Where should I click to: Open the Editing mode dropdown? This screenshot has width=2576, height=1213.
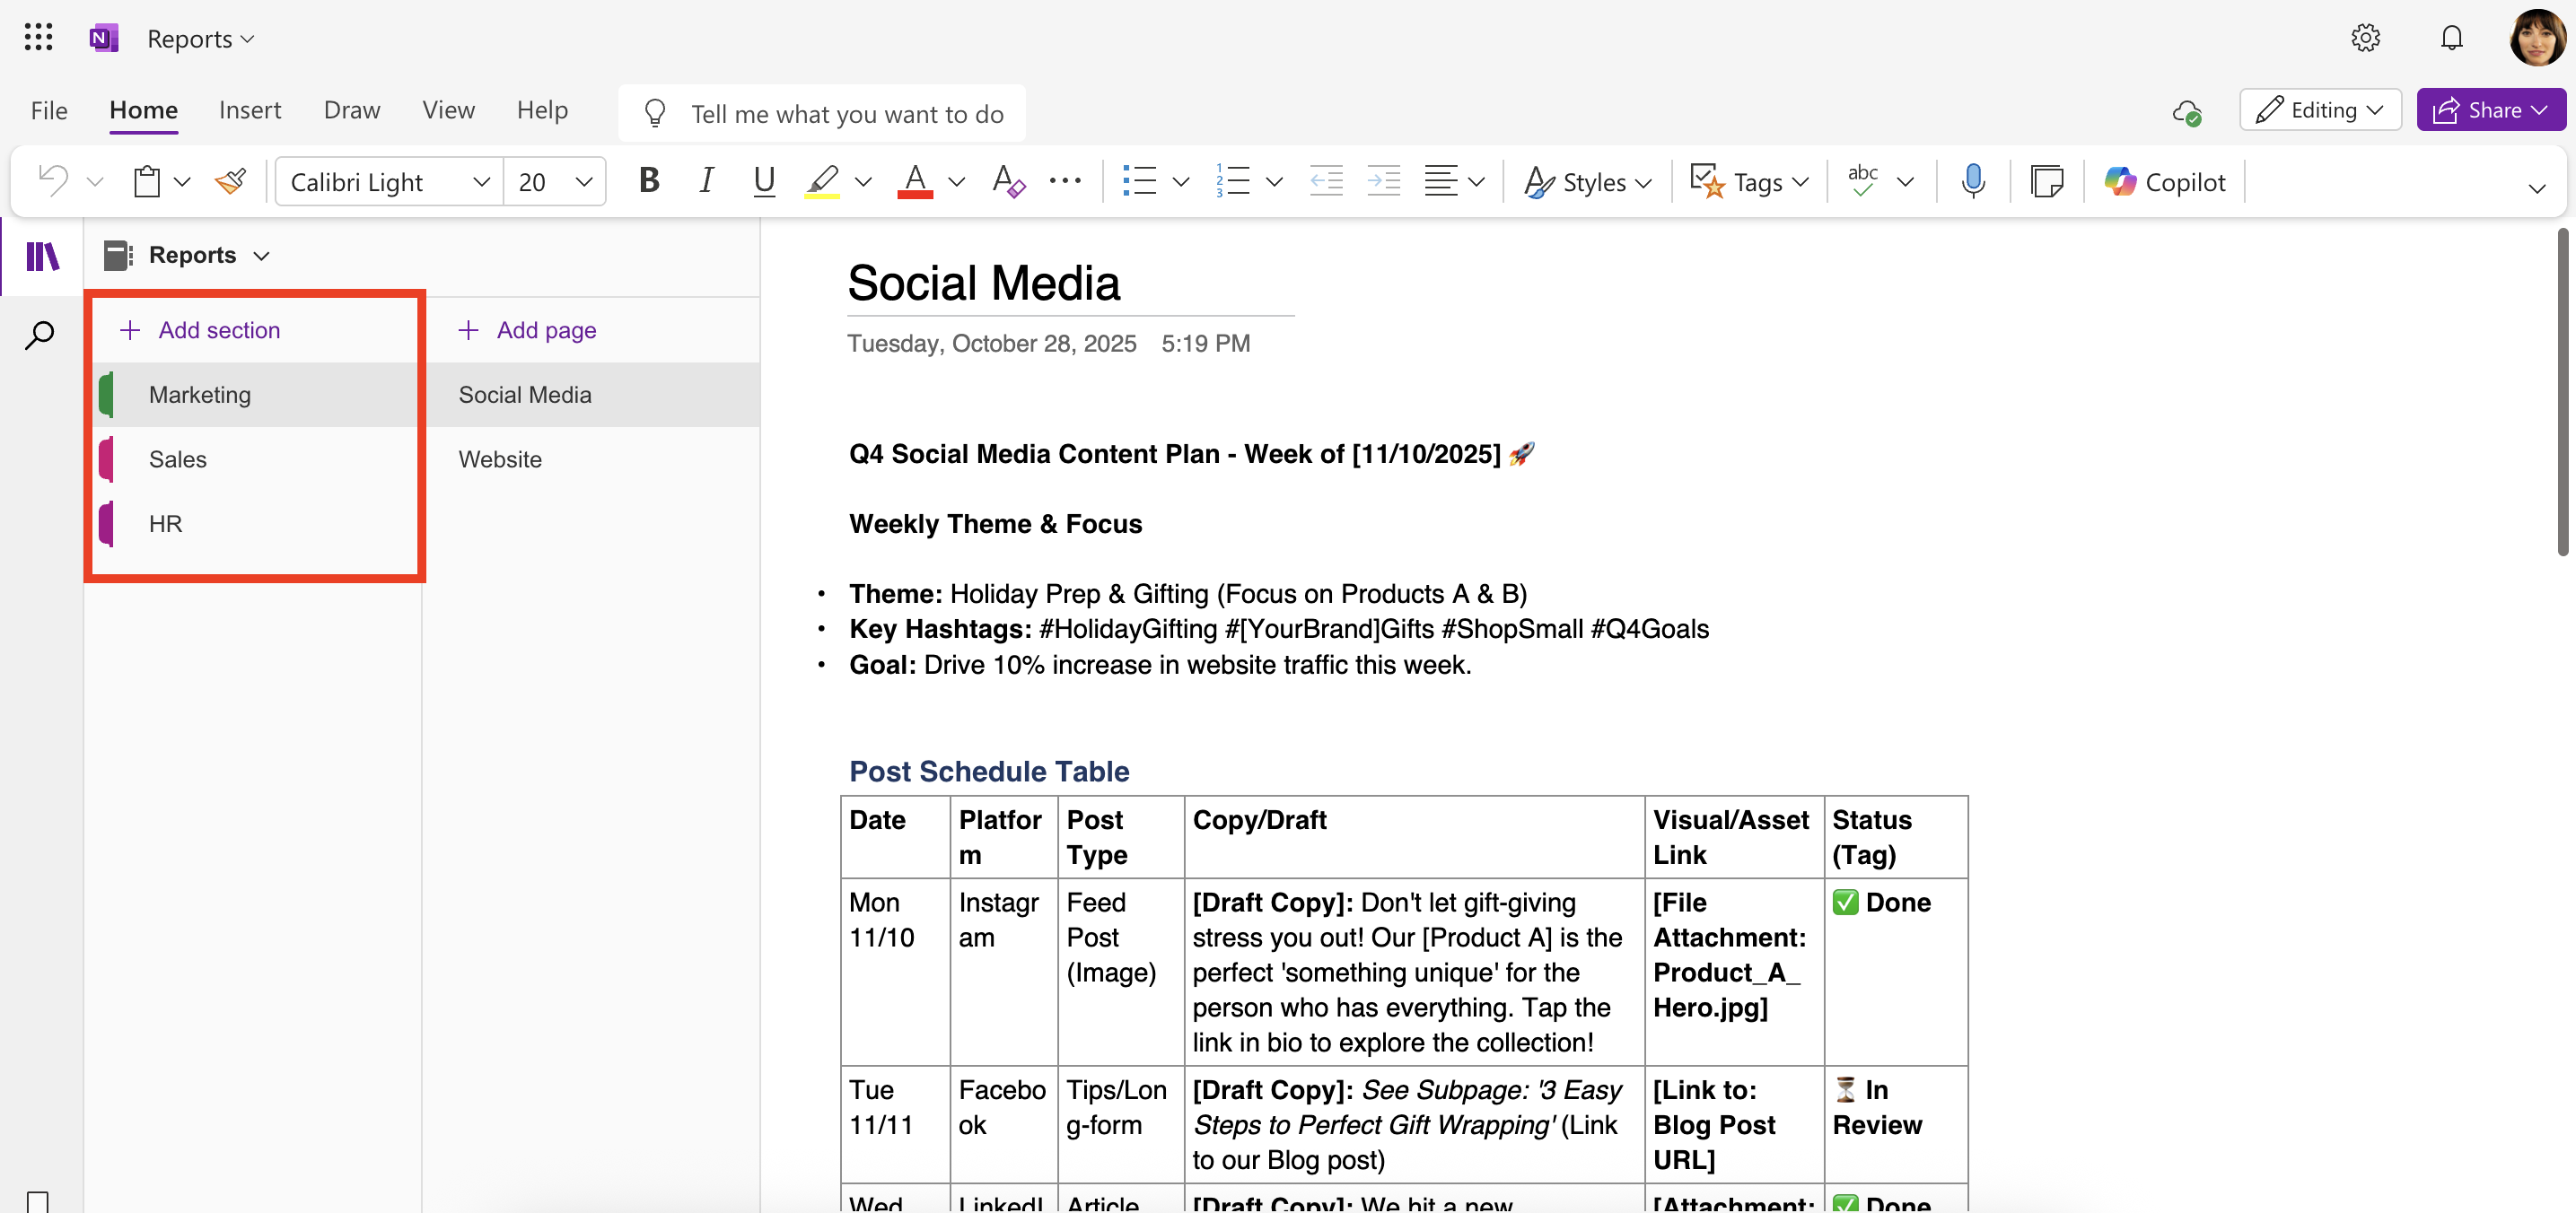click(2320, 110)
